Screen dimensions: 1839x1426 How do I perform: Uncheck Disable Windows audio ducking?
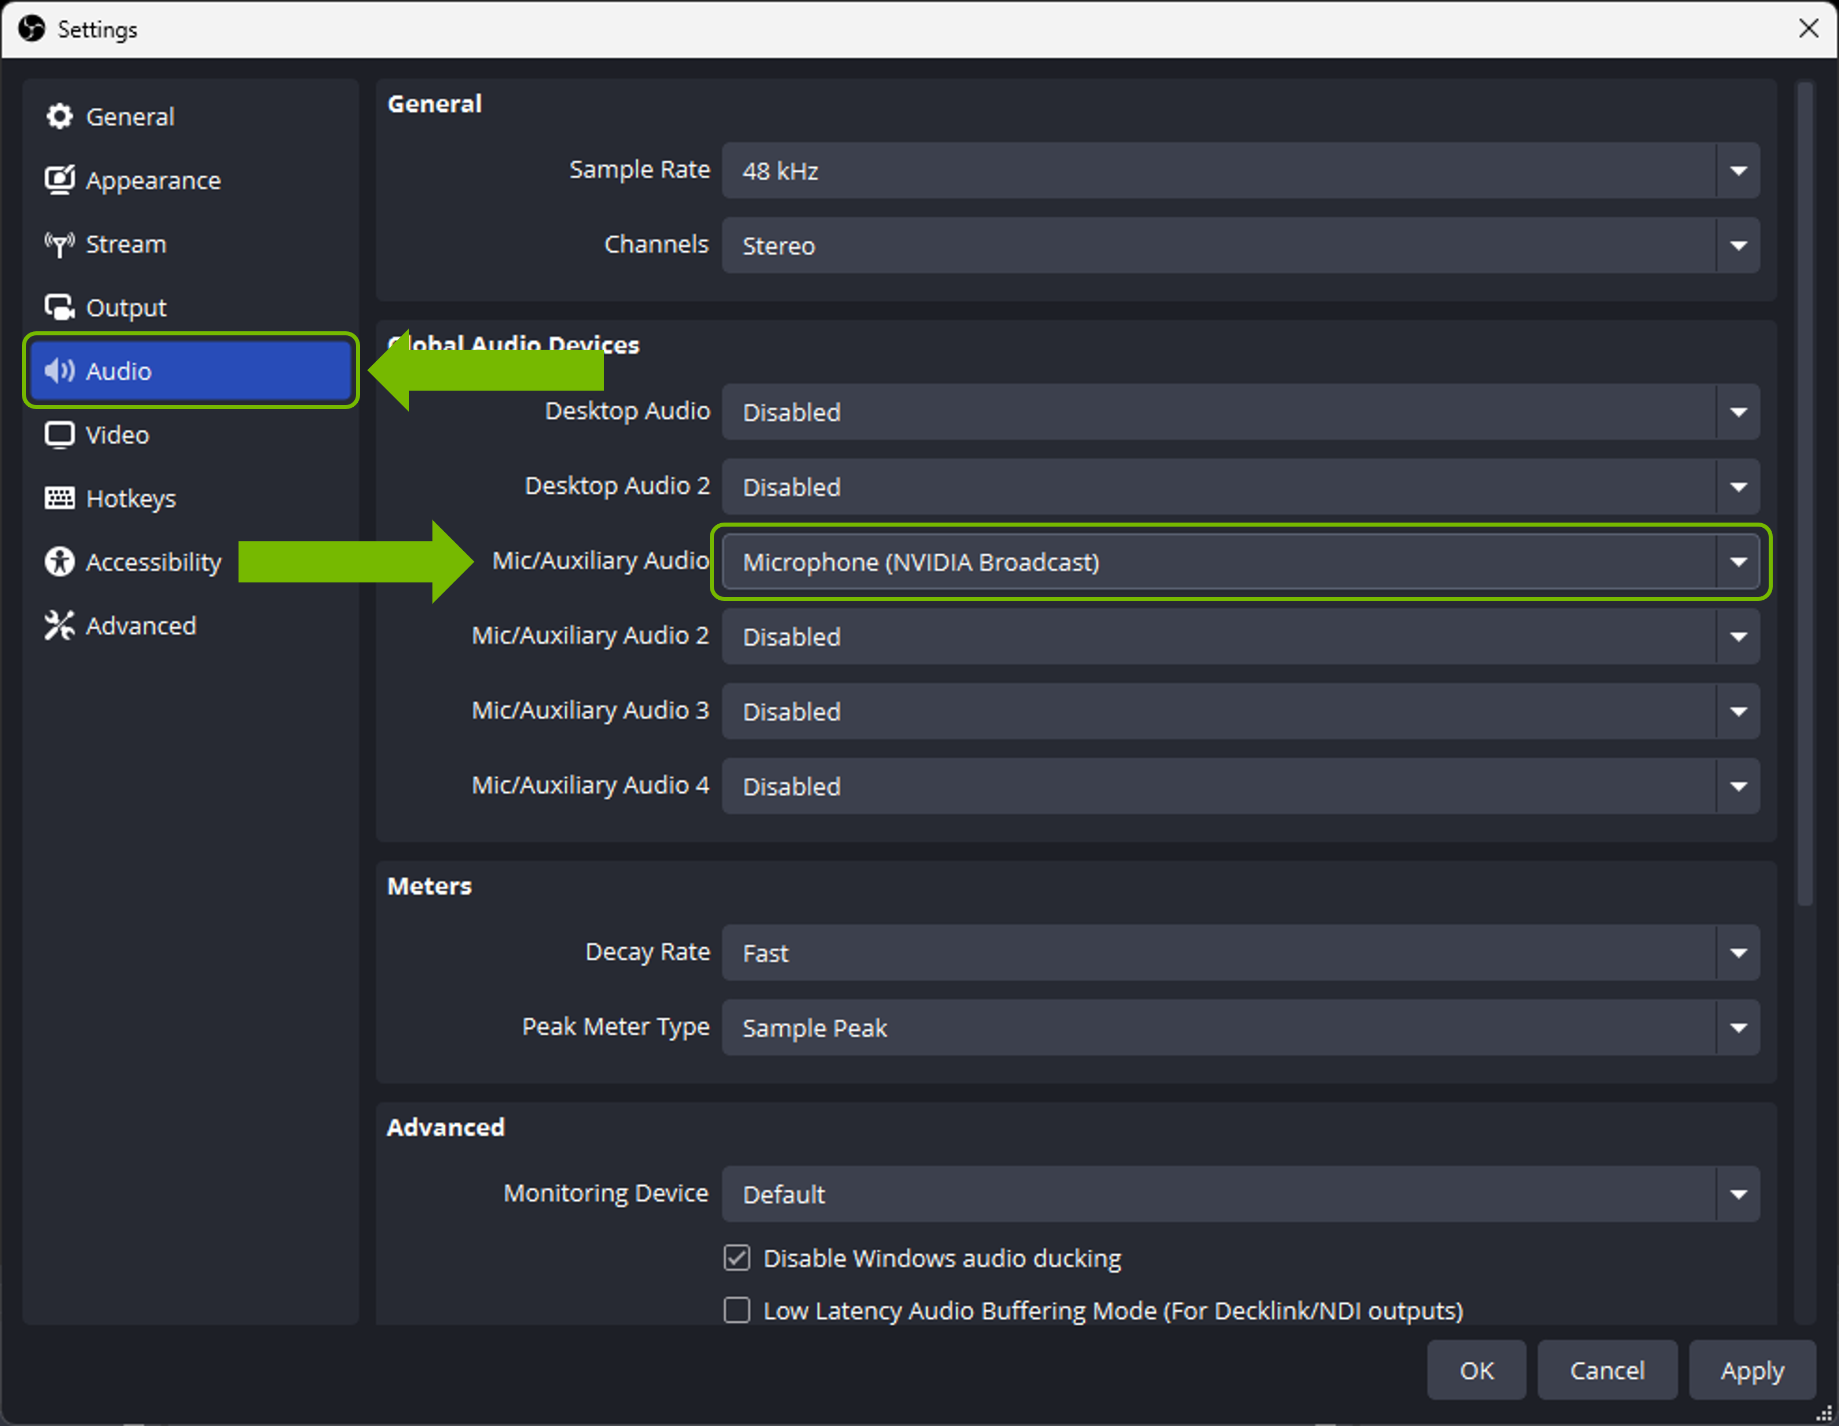point(737,1258)
